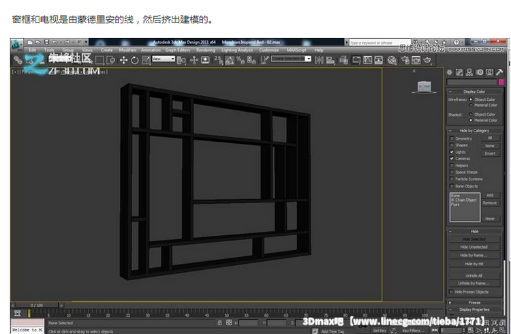Switch to the Display command panel tab

click(489, 72)
